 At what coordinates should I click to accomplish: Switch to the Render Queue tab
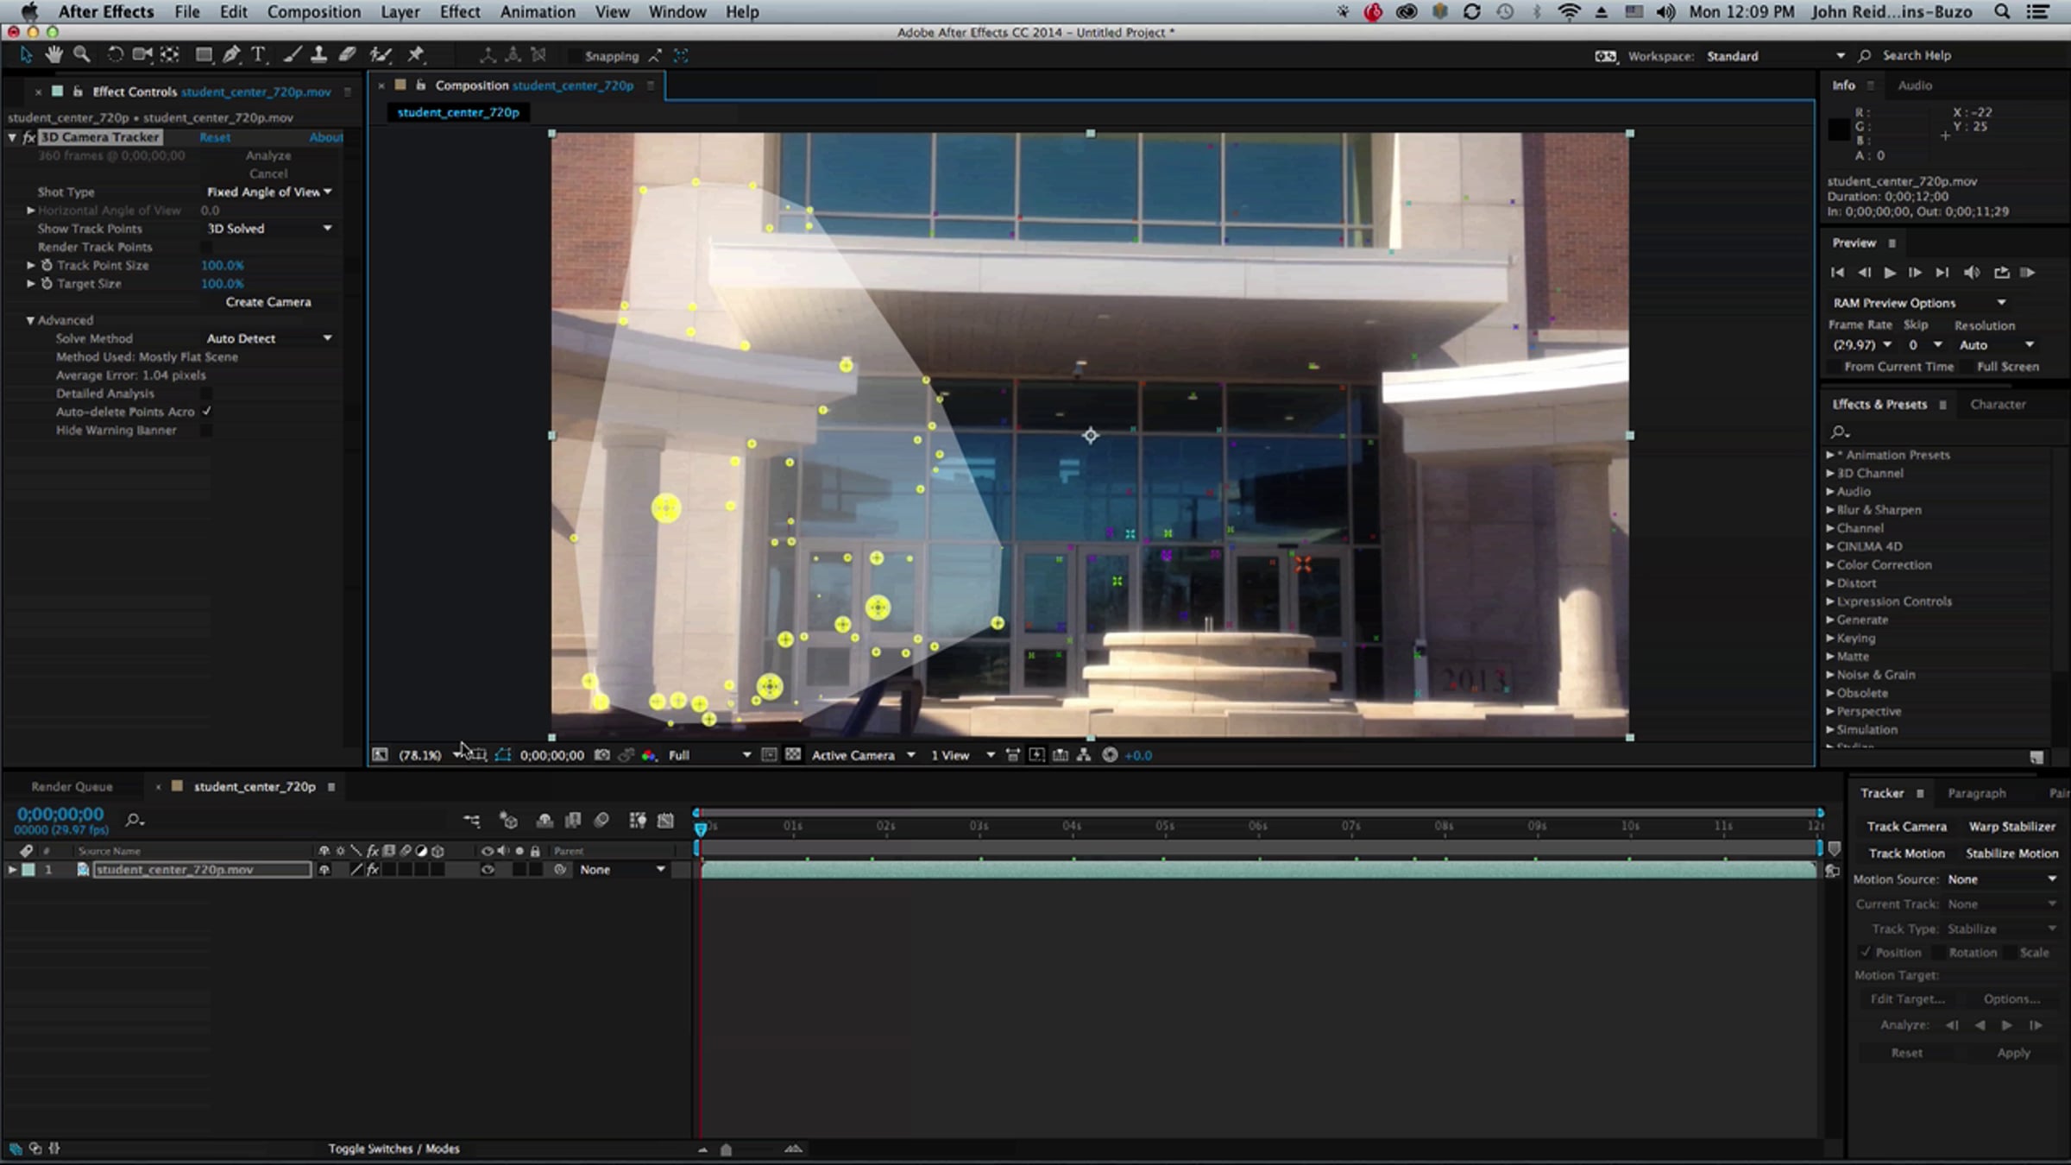click(x=72, y=787)
